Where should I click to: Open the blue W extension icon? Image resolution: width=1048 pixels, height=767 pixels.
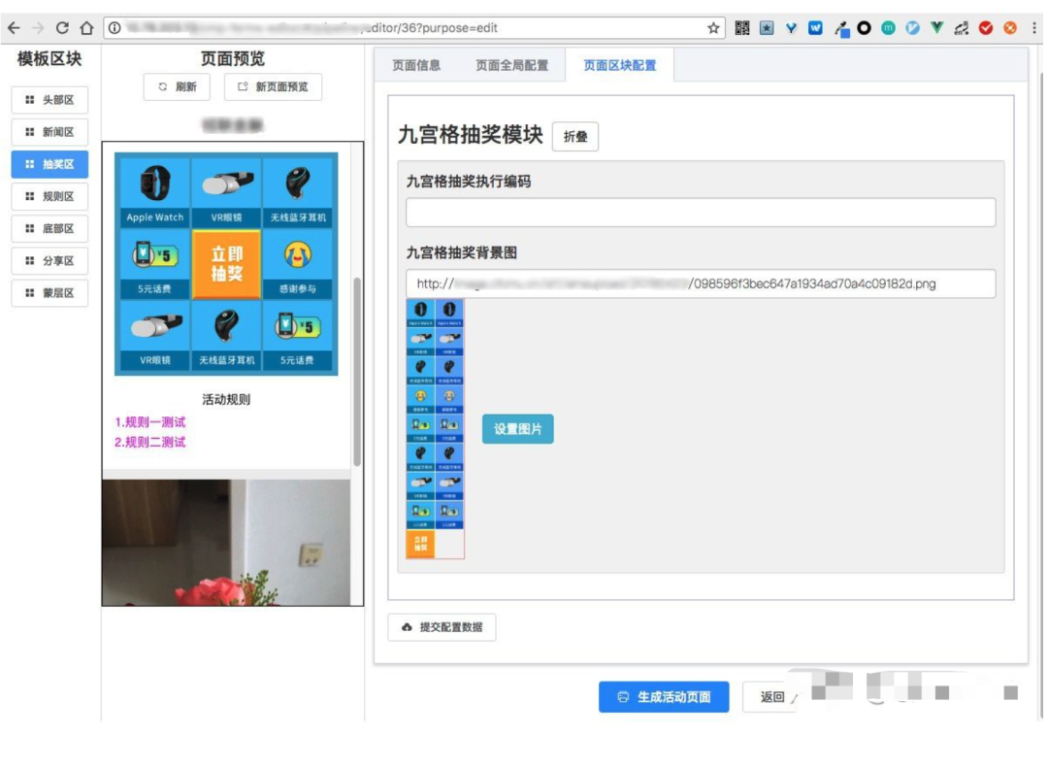(815, 28)
